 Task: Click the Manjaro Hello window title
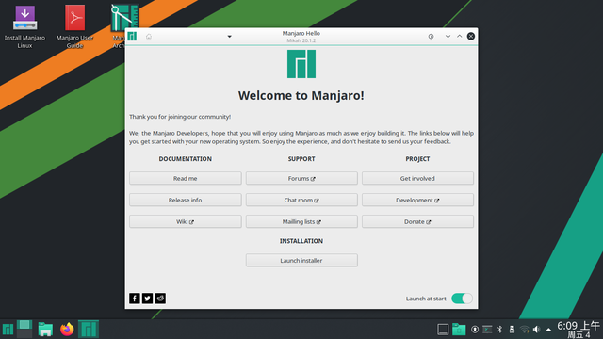[301, 34]
